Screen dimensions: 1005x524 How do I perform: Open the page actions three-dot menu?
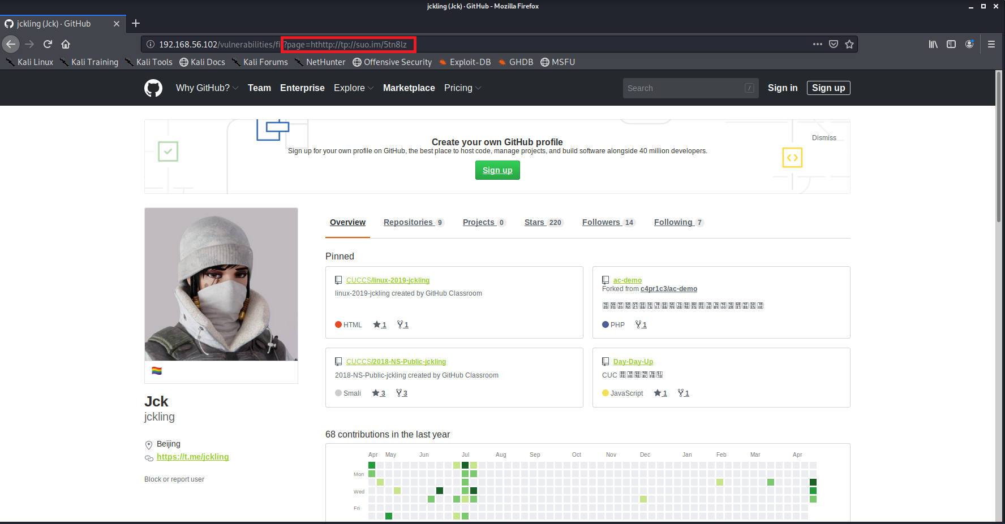(x=817, y=44)
